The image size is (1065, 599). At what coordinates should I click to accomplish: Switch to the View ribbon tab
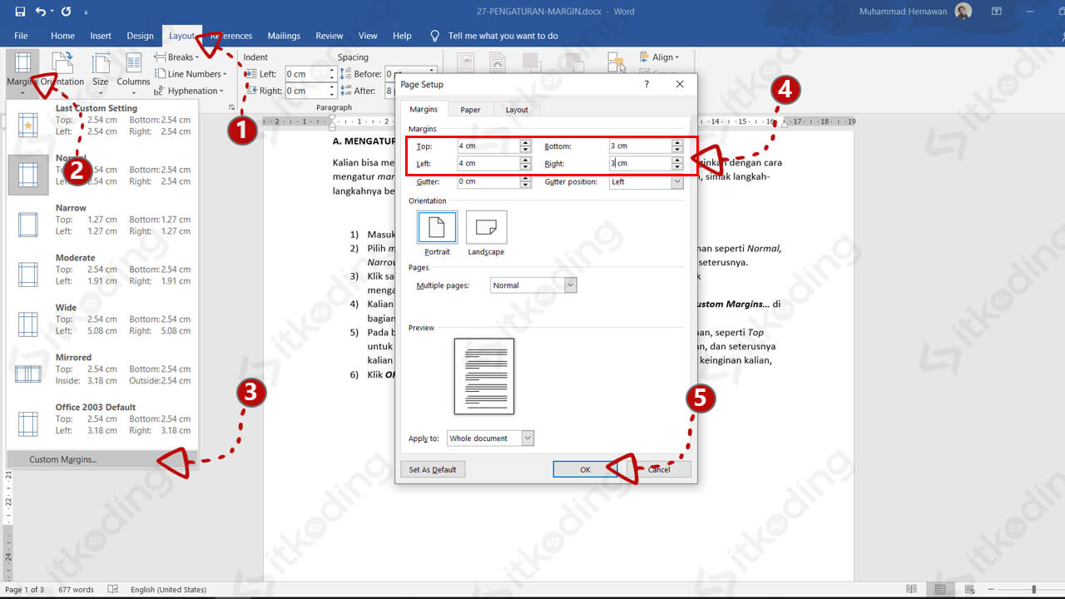point(368,36)
